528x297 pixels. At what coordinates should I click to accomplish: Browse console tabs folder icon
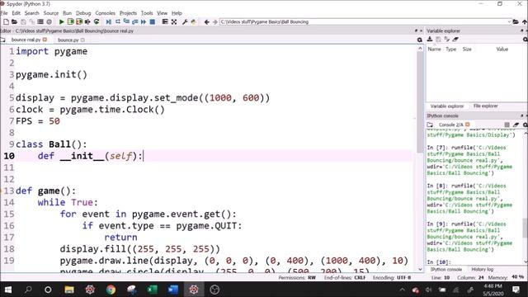pos(430,125)
